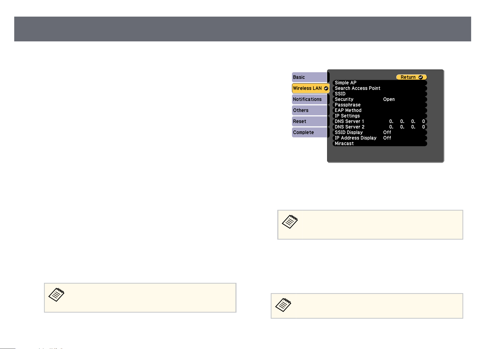Open the Others menu tab
The width and height of the screenshot is (493, 349).
[309, 110]
